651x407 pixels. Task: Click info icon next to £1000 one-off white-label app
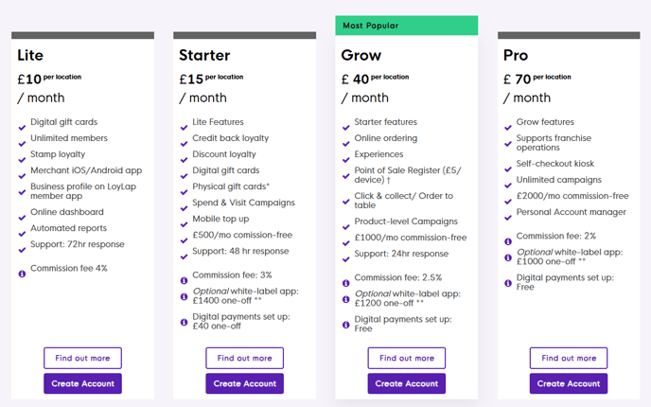pos(508,257)
